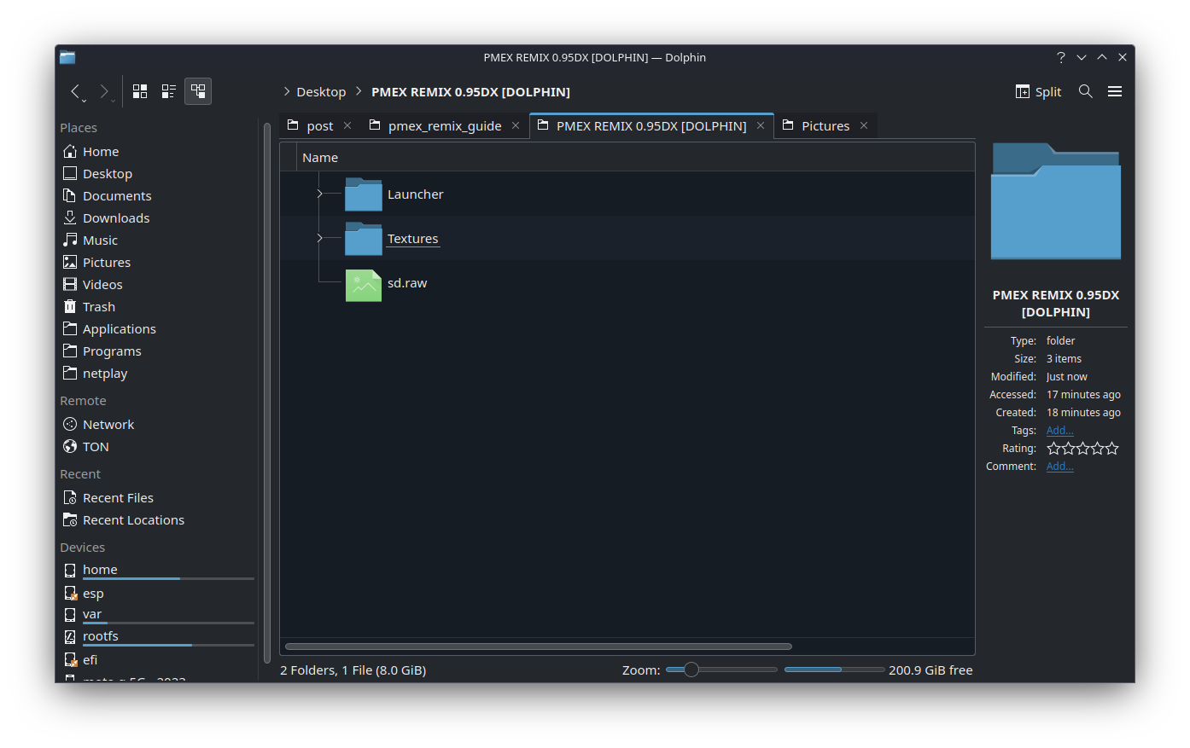Expand breadcrumb arrow after Desktop
Image resolution: width=1190 pixels, height=748 pixels.
pos(359,91)
